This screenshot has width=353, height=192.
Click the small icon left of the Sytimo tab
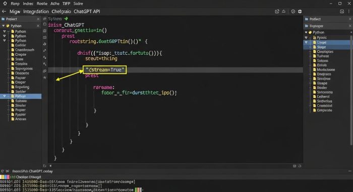point(45,19)
